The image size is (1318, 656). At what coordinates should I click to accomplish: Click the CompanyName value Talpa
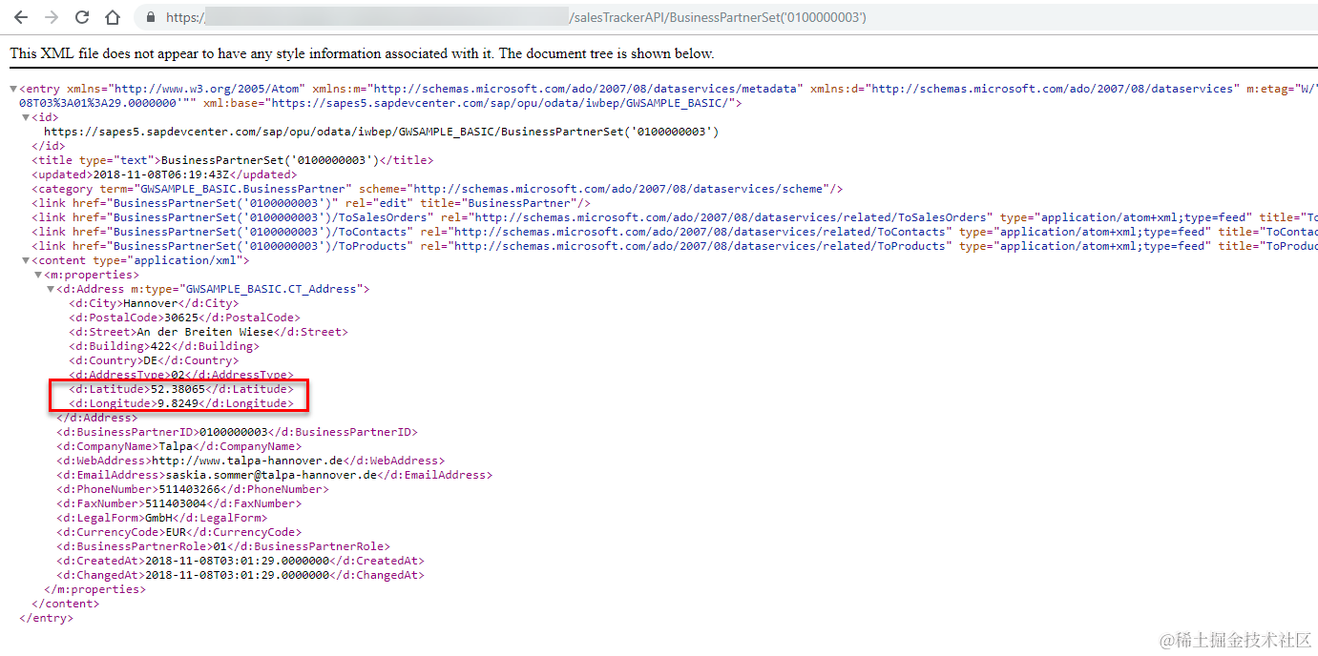click(x=176, y=446)
